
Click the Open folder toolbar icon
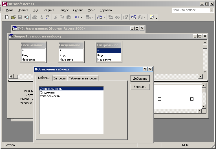[13, 17]
